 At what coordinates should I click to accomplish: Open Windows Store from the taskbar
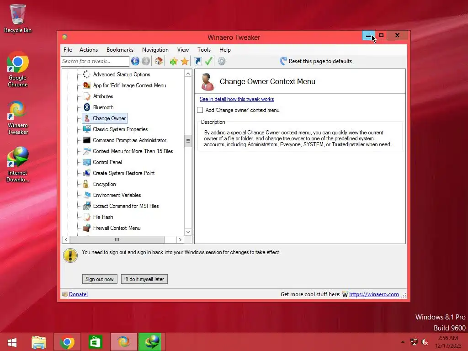(95, 342)
